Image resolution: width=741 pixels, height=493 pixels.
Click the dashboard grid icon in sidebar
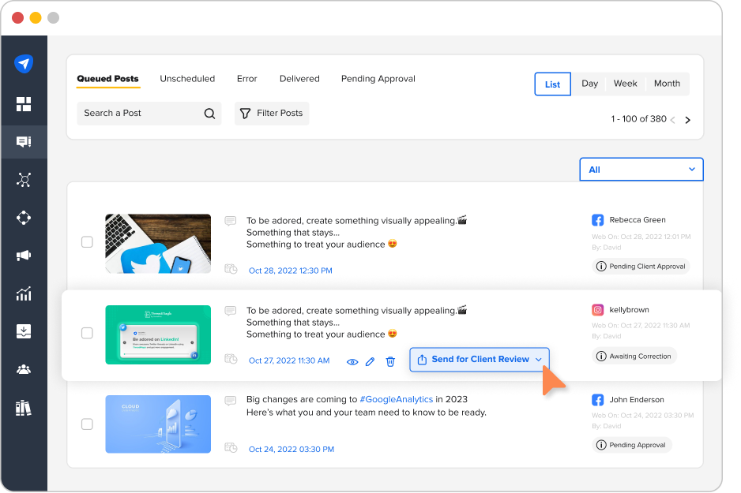tap(24, 104)
